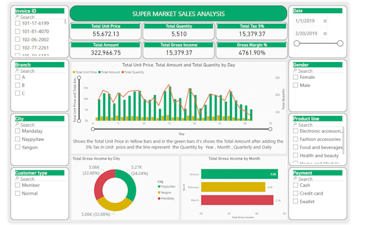Select Naypyitaw in donut legend

tap(167, 186)
